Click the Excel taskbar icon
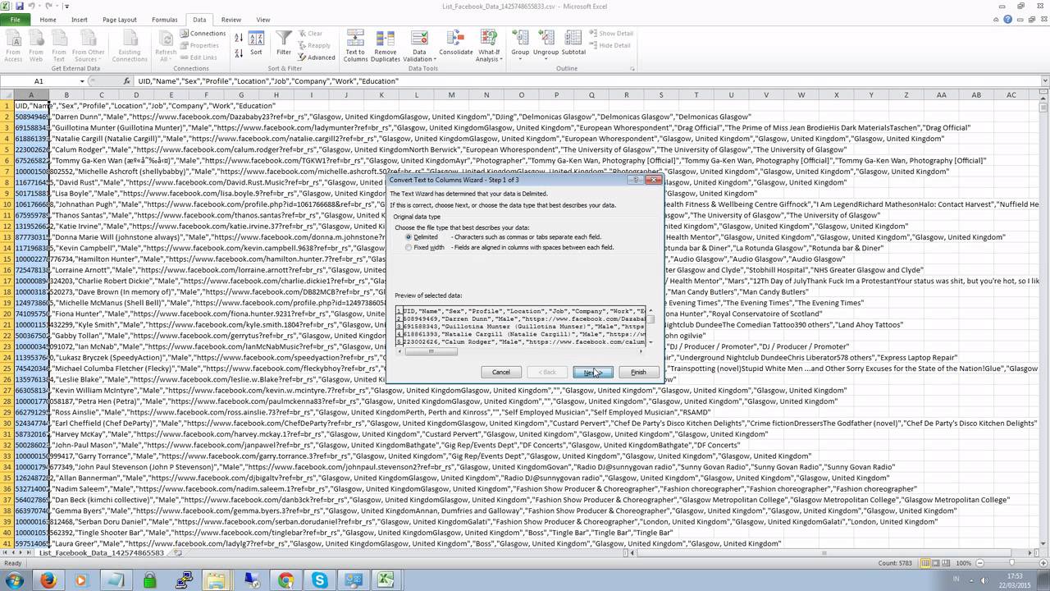Image resolution: width=1050 pixels, height=591 pixels. point(386,580)
